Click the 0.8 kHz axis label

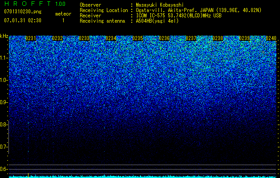[4, 125]
